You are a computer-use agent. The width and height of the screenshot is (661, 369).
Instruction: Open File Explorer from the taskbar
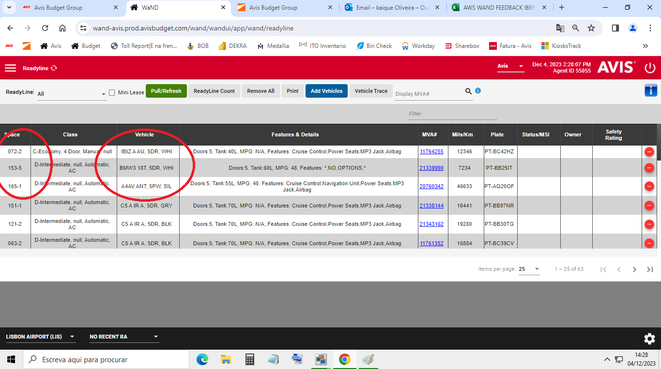tap(226, 359)
